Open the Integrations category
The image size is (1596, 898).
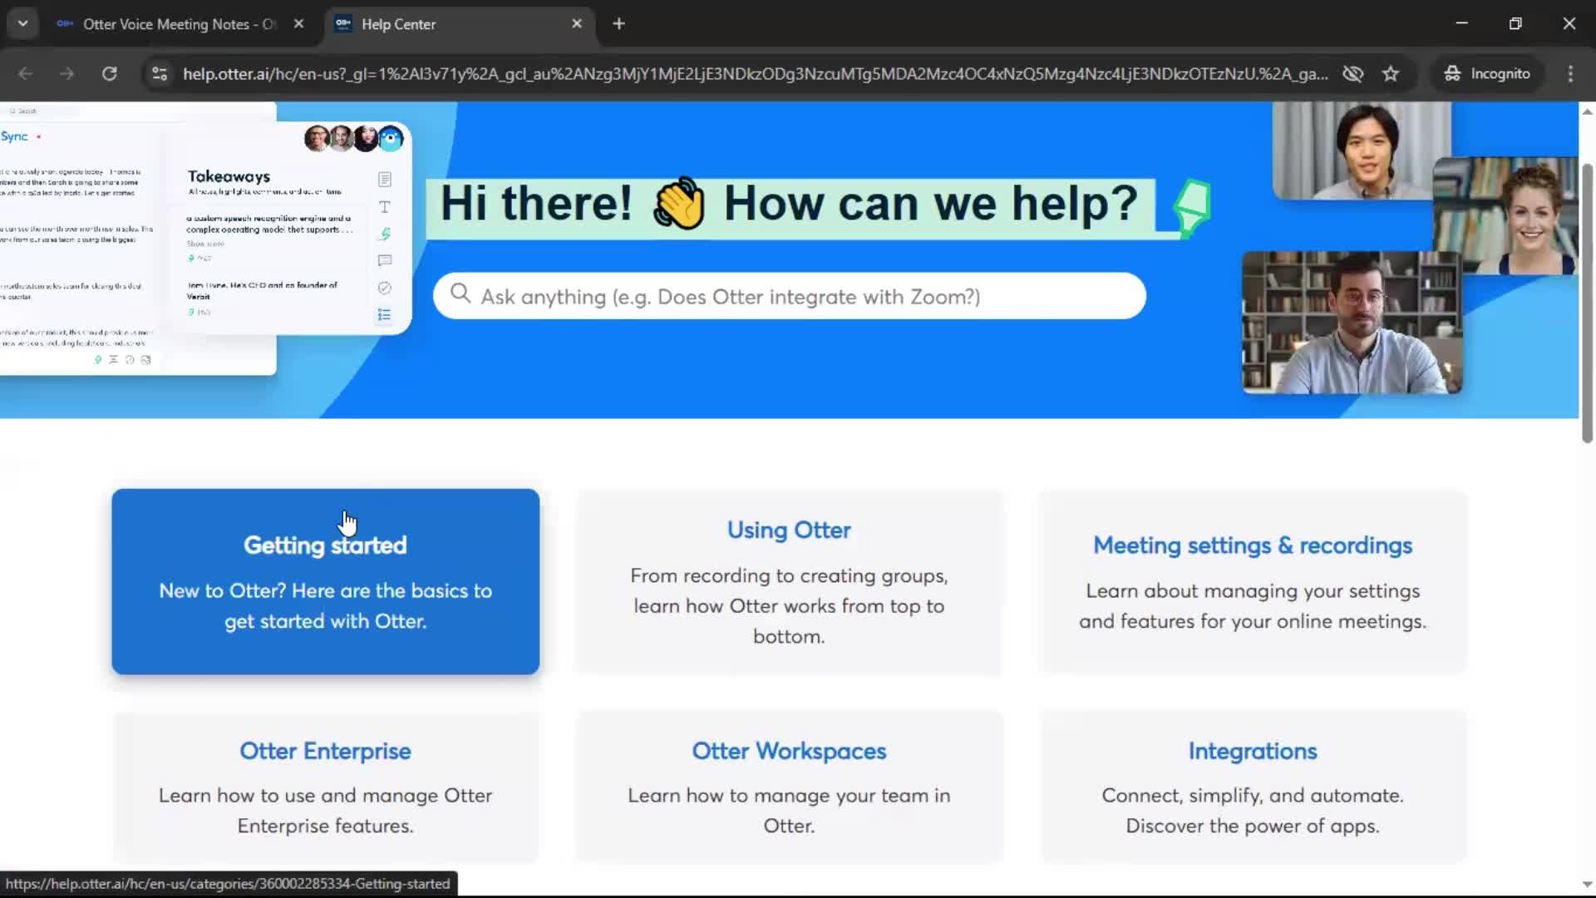coord(1253,787)
